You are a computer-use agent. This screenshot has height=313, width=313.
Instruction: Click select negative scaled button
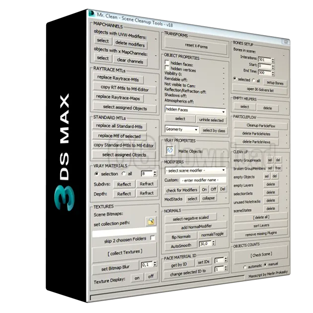point(191,218)
